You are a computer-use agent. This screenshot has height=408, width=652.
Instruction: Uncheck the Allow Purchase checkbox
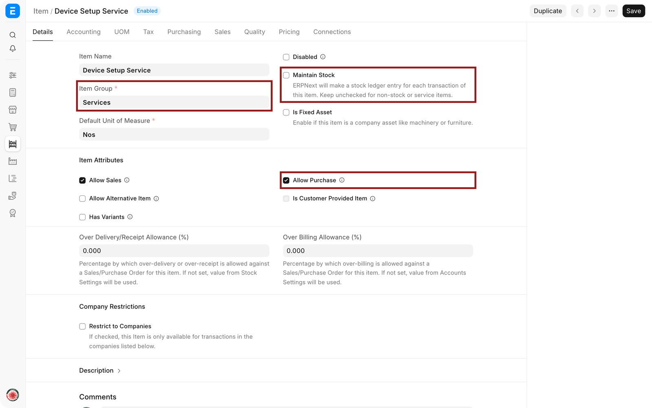(x=286, y=180)
